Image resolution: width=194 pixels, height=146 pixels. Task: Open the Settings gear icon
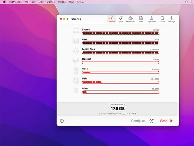pos(172,19)
